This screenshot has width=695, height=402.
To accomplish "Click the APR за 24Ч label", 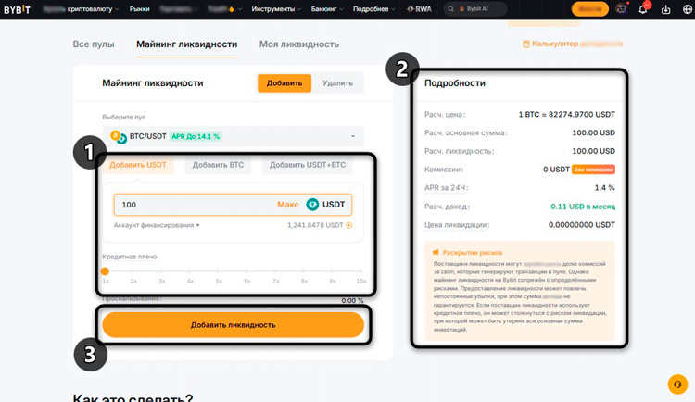I will [446, 188].
